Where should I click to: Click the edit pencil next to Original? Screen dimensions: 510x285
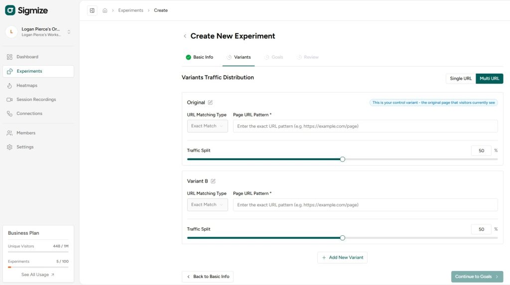210,102
